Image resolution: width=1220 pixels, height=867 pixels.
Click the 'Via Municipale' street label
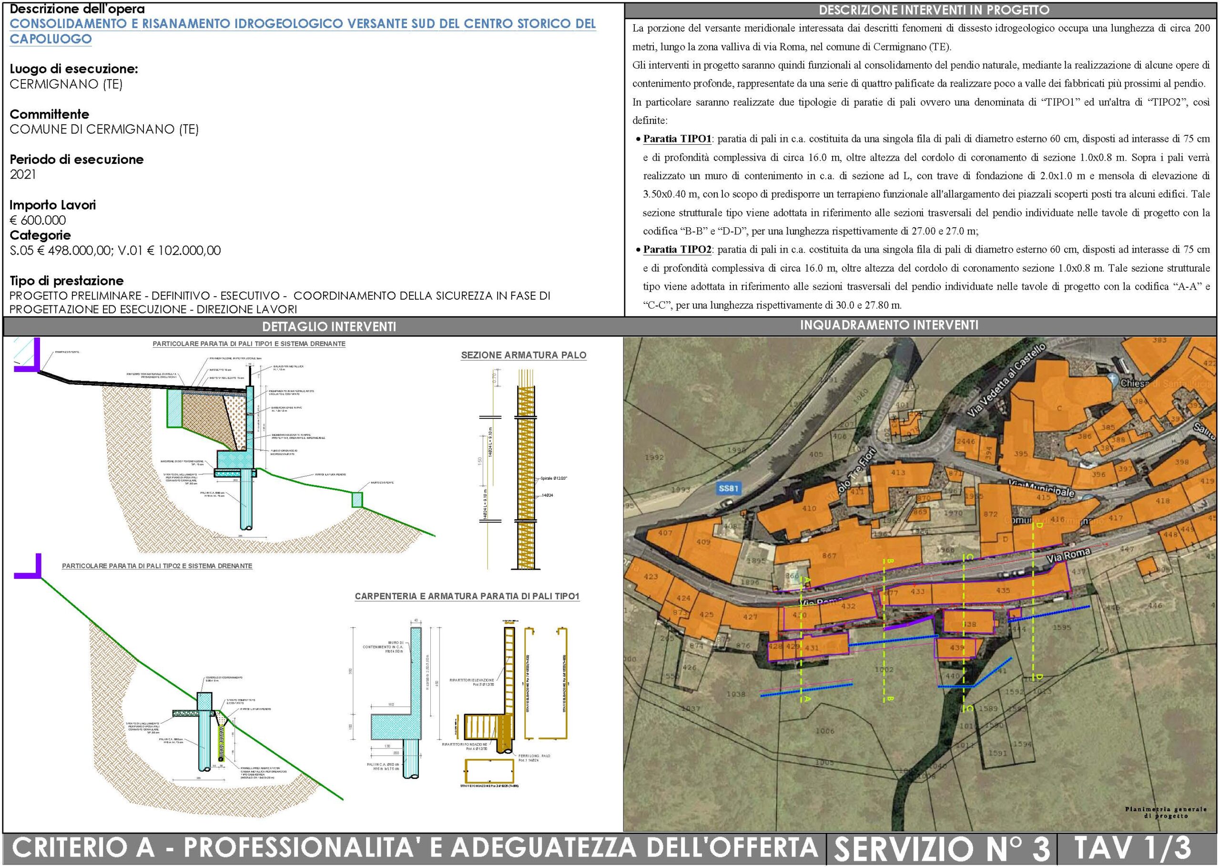click(1041, 488)
